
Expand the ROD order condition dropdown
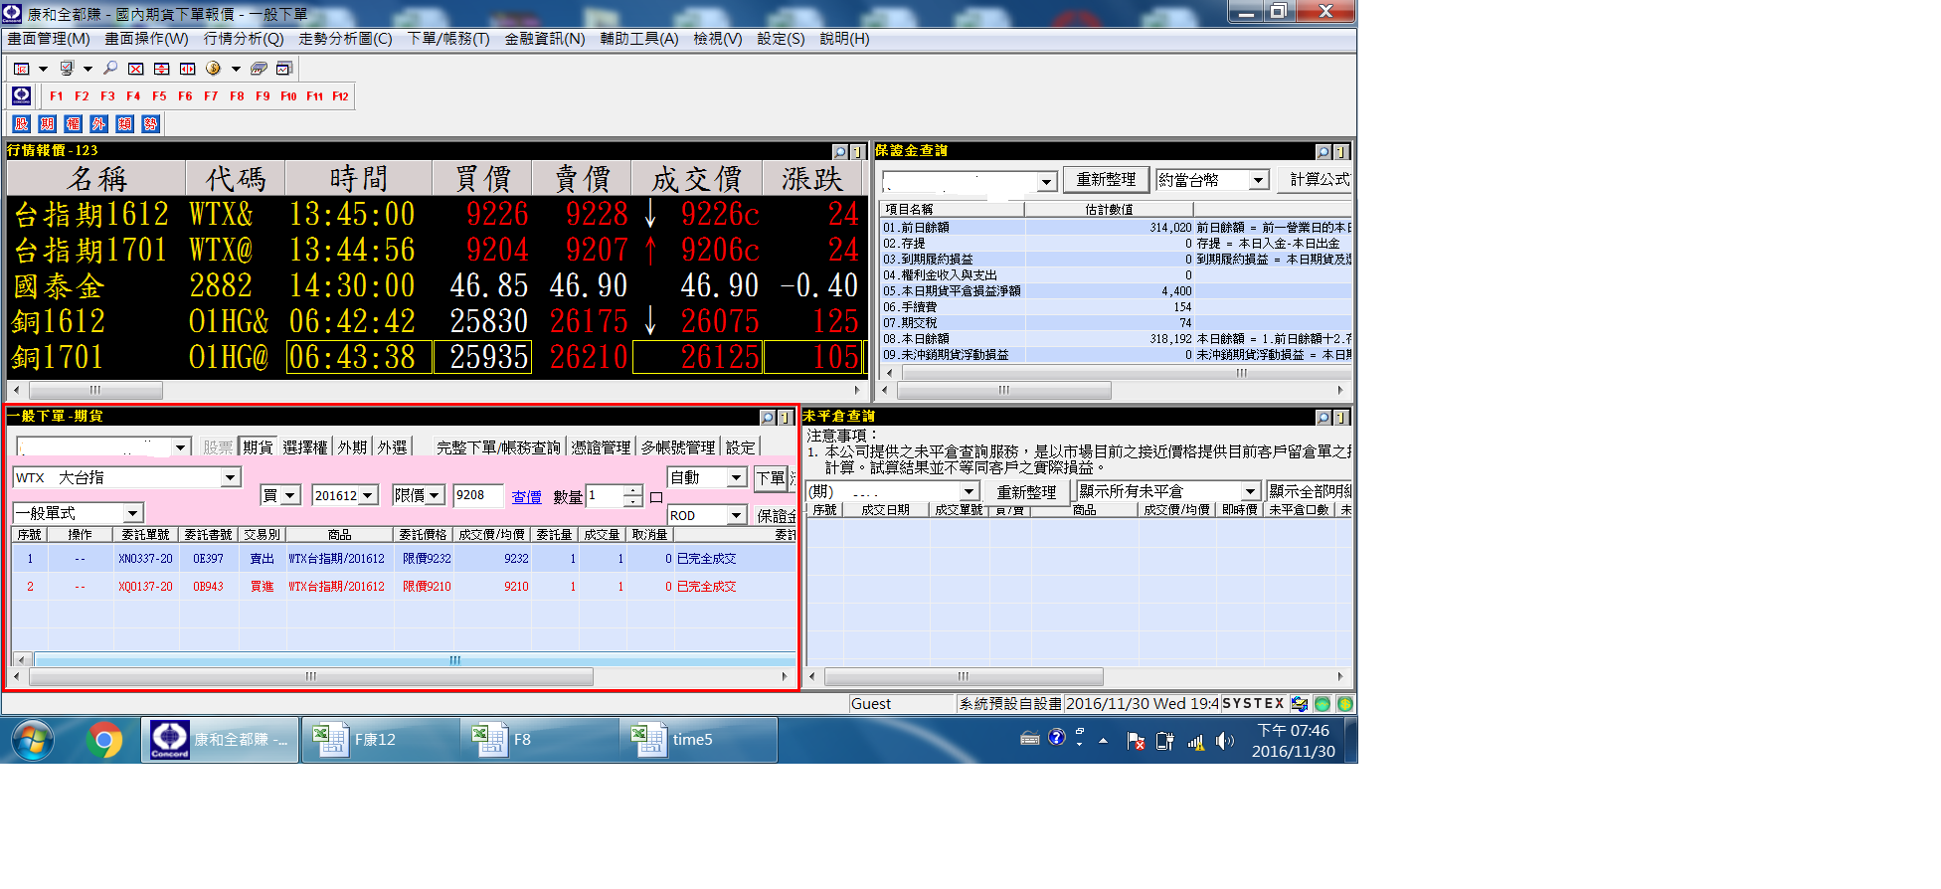click(736, 515)
